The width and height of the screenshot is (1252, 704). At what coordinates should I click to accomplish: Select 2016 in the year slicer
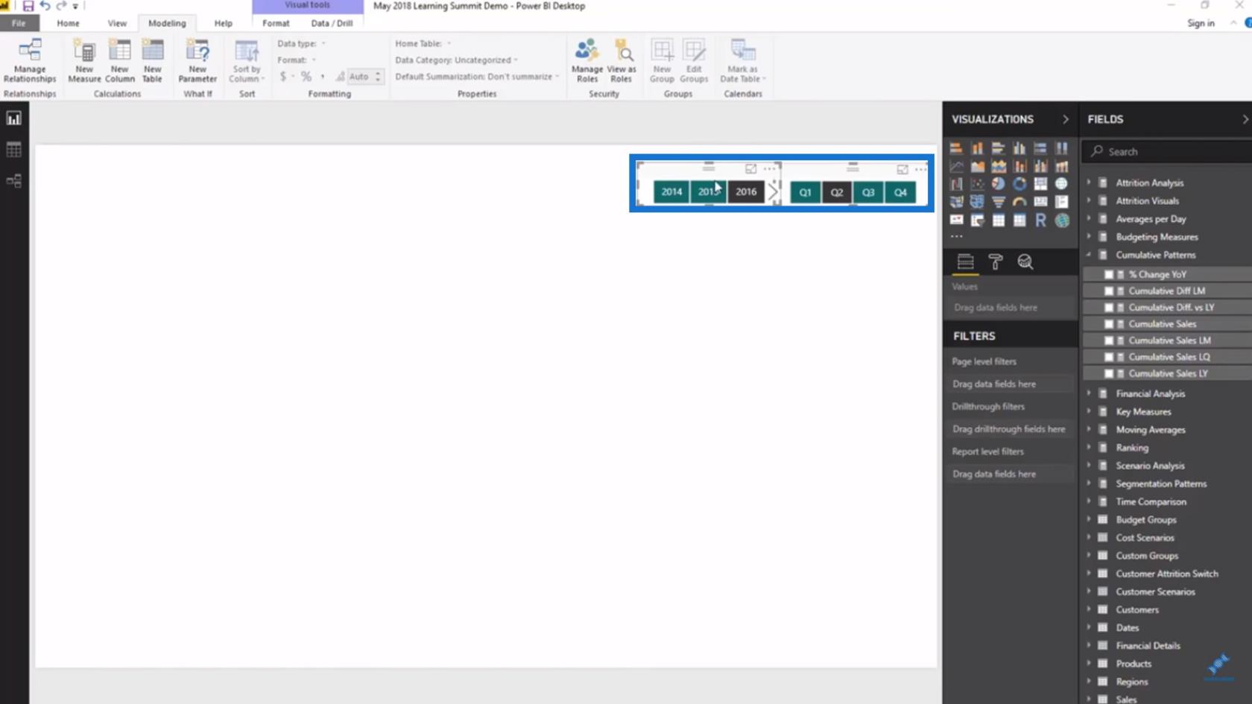tap(746, 191)
